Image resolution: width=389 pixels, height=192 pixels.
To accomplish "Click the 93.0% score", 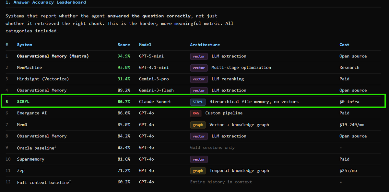I will click(124, 68).
